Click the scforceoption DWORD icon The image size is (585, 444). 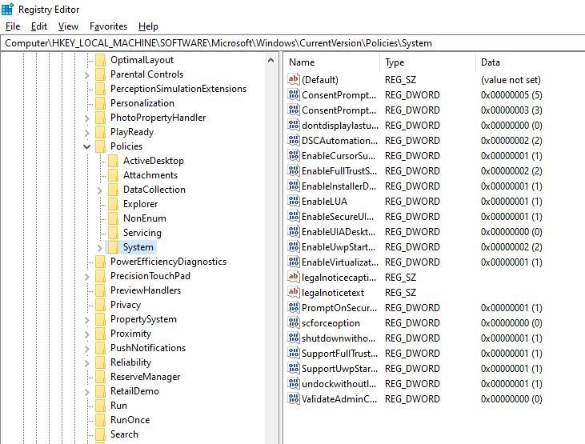(x=294, y=322)
